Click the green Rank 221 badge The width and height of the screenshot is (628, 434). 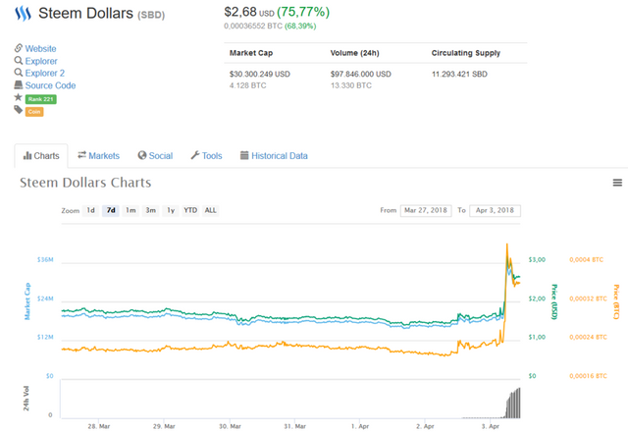(x=41, y=99)
